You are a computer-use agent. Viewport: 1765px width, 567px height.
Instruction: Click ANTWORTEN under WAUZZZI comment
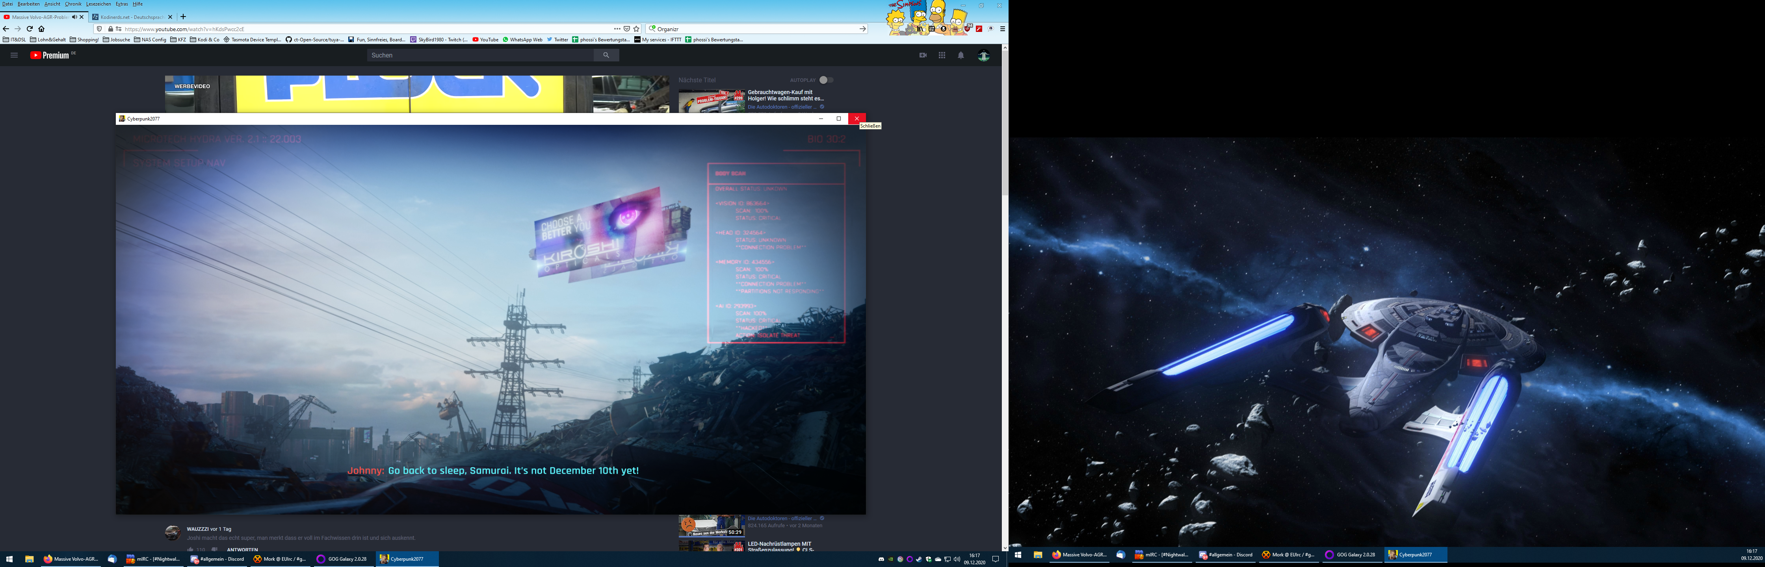[243, 549]
